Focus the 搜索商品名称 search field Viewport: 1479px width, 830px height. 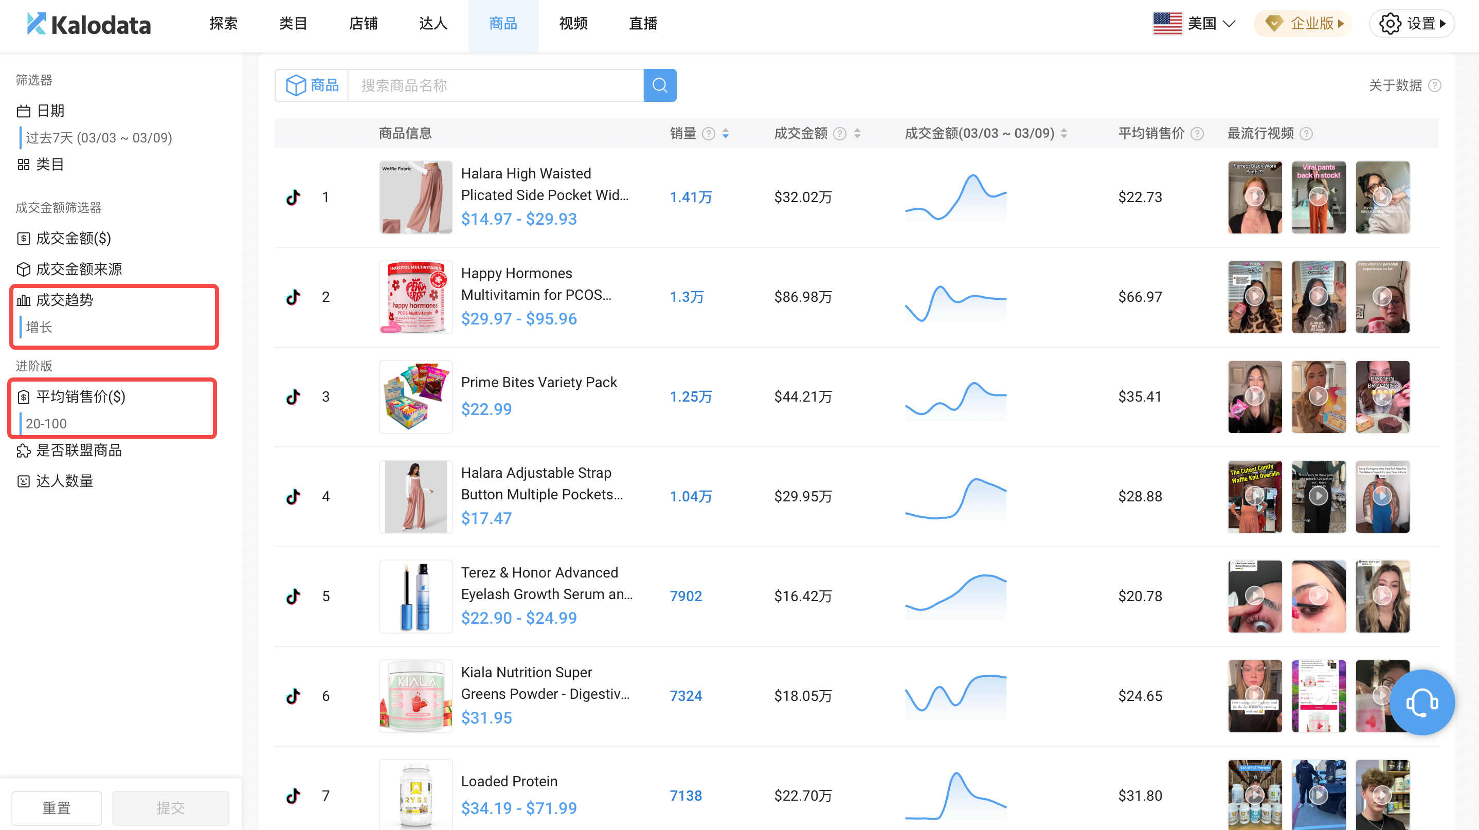pyautogui.click(x=496, y=85)
